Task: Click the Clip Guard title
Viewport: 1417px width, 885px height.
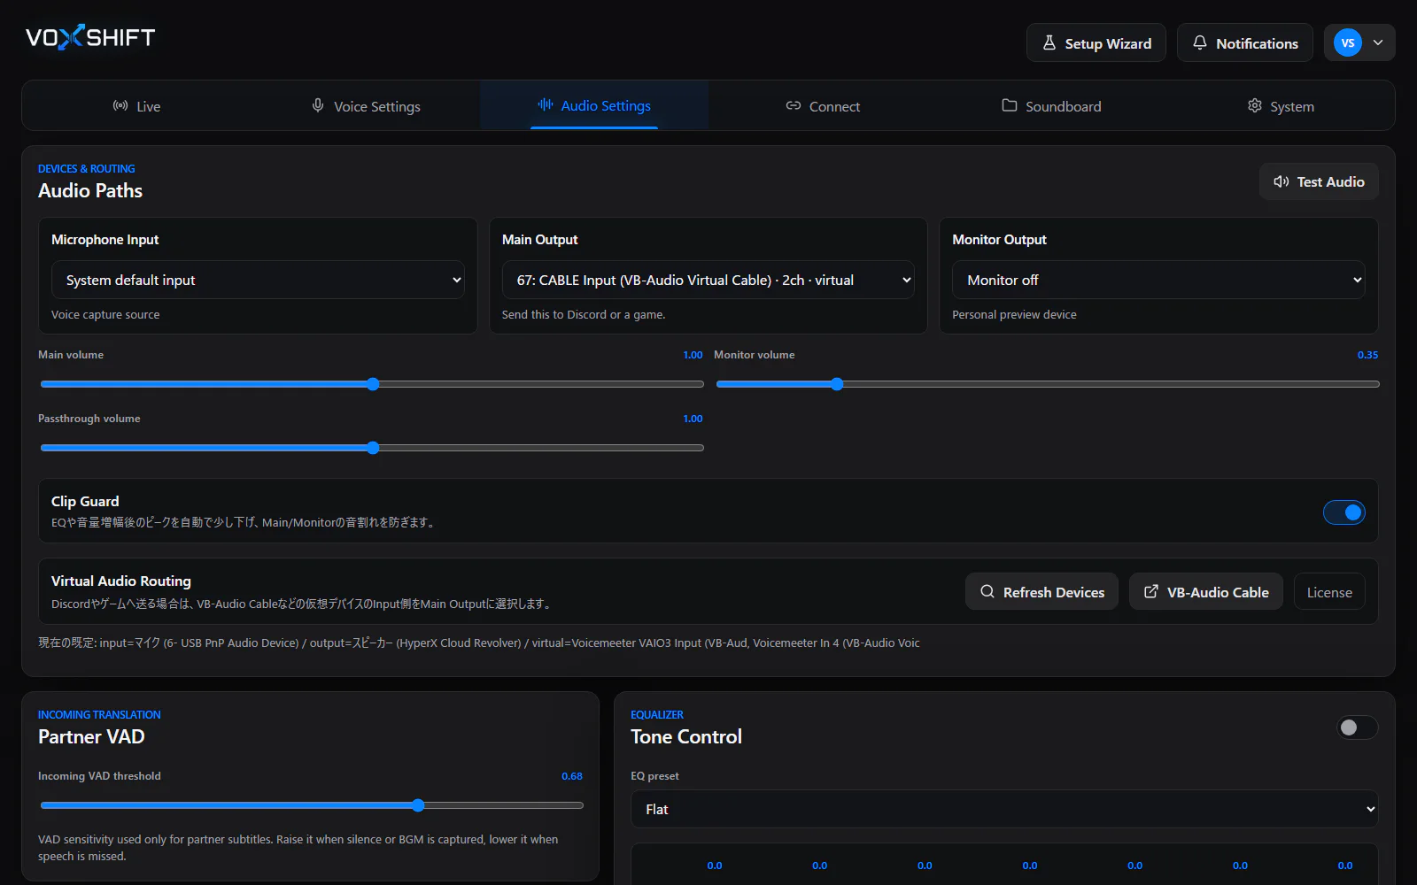Action: [85, 501]
